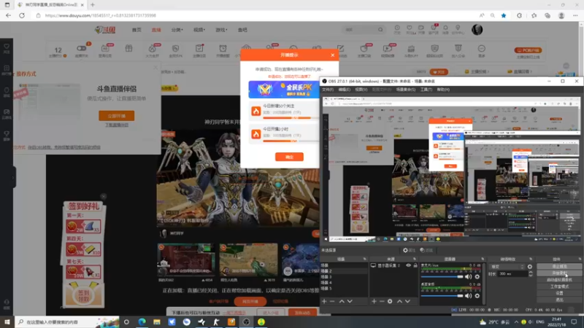Image resolution: width=584 pixels, height=328 pixels.
Task: Add a new source with the plus icon
Action: point(374,301)
